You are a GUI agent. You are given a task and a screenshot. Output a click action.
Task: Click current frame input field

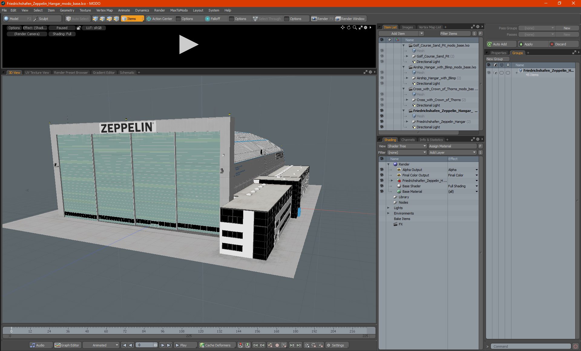pyautogui.click(x=145, y=345)
